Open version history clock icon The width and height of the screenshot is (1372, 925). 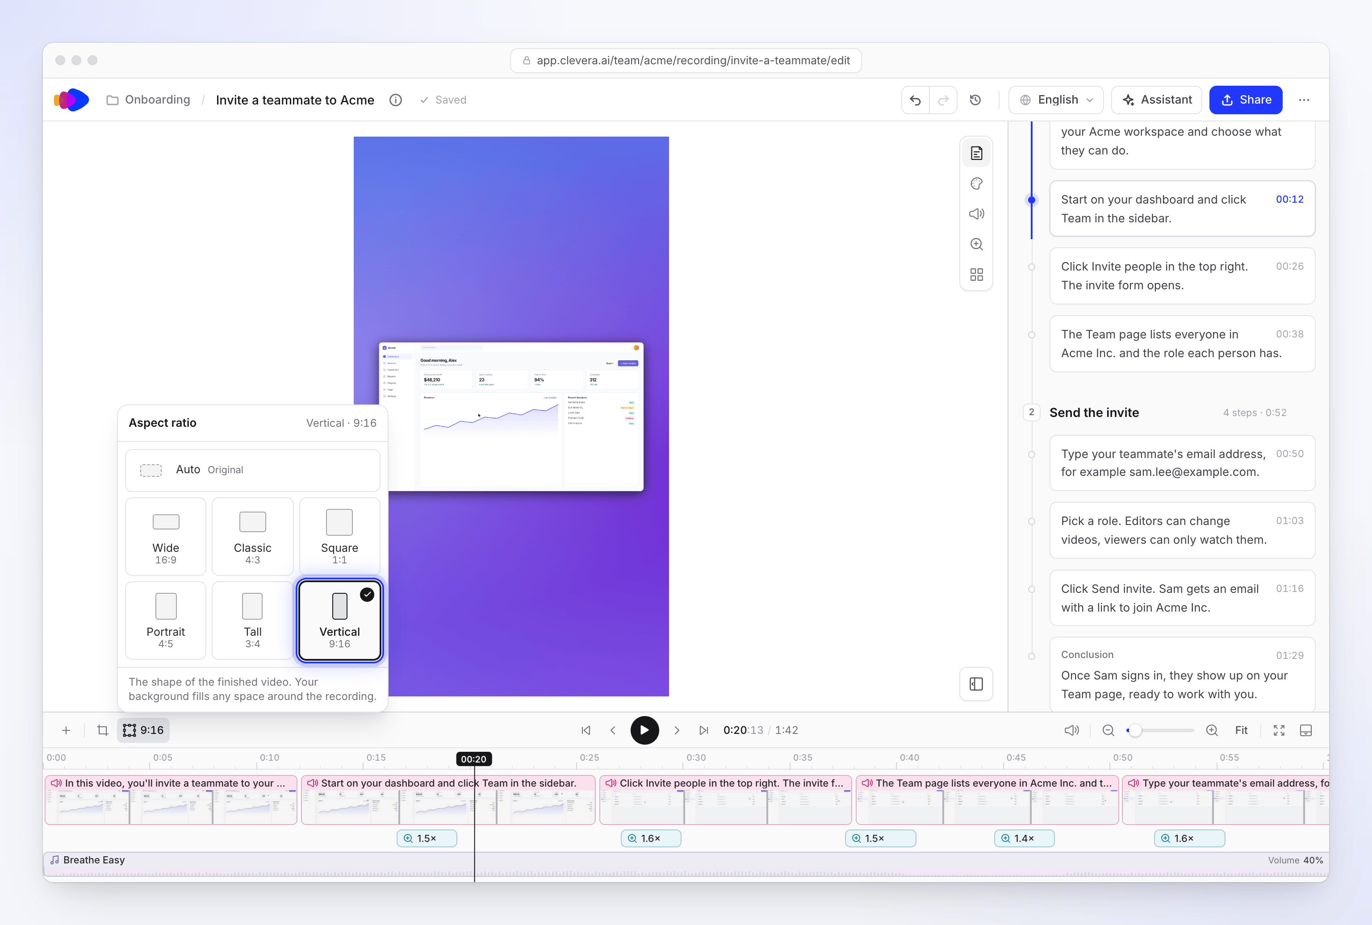[x=975, y=100]
